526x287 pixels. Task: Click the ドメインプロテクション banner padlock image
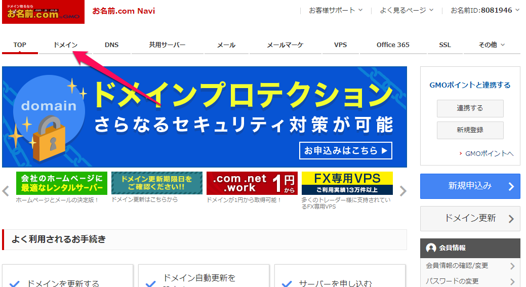click(x=48, y=139)
